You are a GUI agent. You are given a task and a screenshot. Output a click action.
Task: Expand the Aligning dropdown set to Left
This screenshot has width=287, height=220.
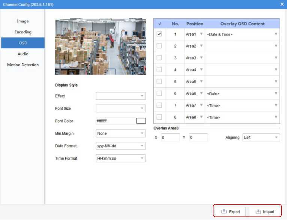pyautogui.click(x=261, y=138)
